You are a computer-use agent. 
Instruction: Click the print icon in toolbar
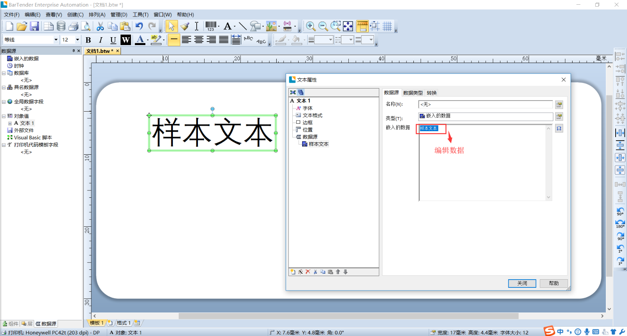point(73,26)
